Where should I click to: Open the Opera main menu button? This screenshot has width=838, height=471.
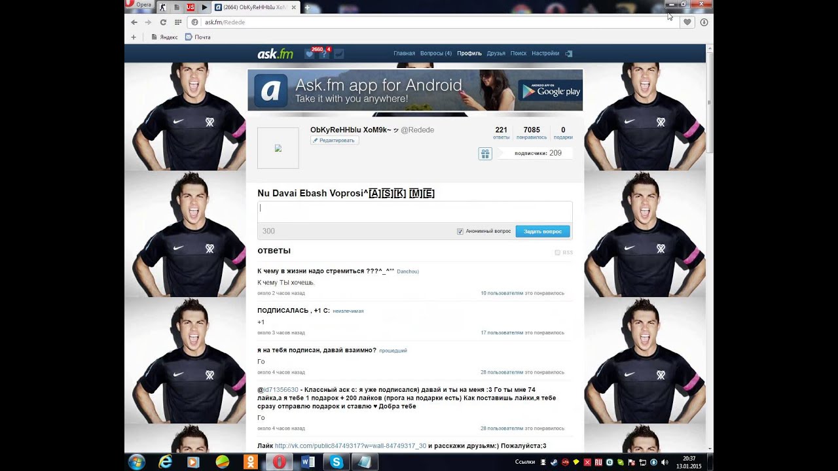tap(139, 5)
